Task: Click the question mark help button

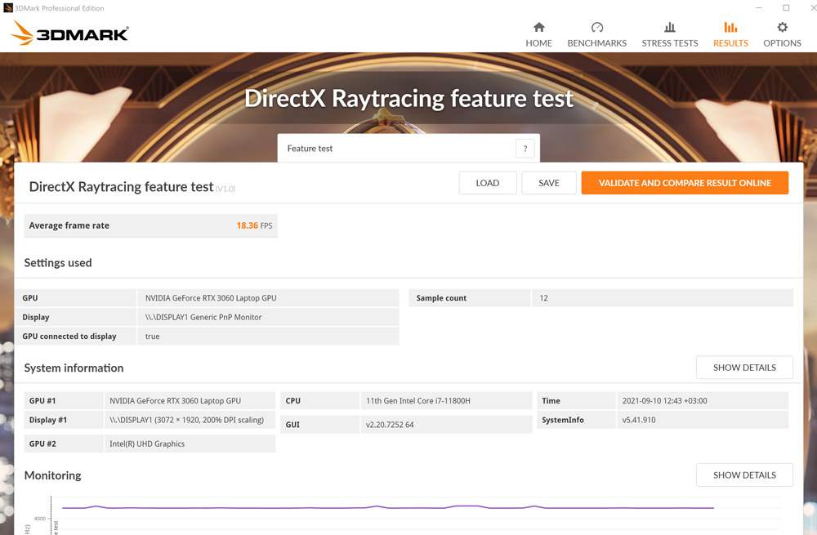Action: (x=525, y=149)
